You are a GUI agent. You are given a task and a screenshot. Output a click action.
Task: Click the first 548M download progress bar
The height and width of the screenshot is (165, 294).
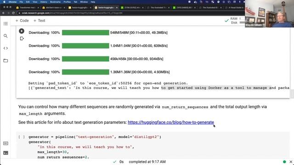(x=85, y=33)
